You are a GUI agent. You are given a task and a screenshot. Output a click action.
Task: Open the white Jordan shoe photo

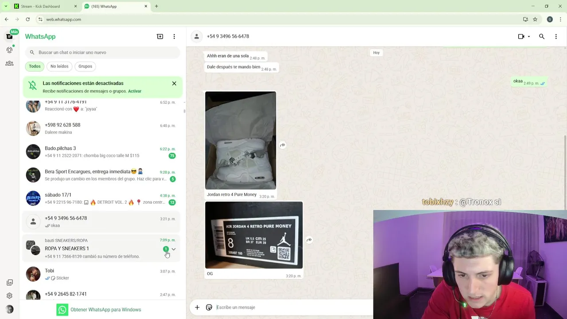(x=241, y=140)
